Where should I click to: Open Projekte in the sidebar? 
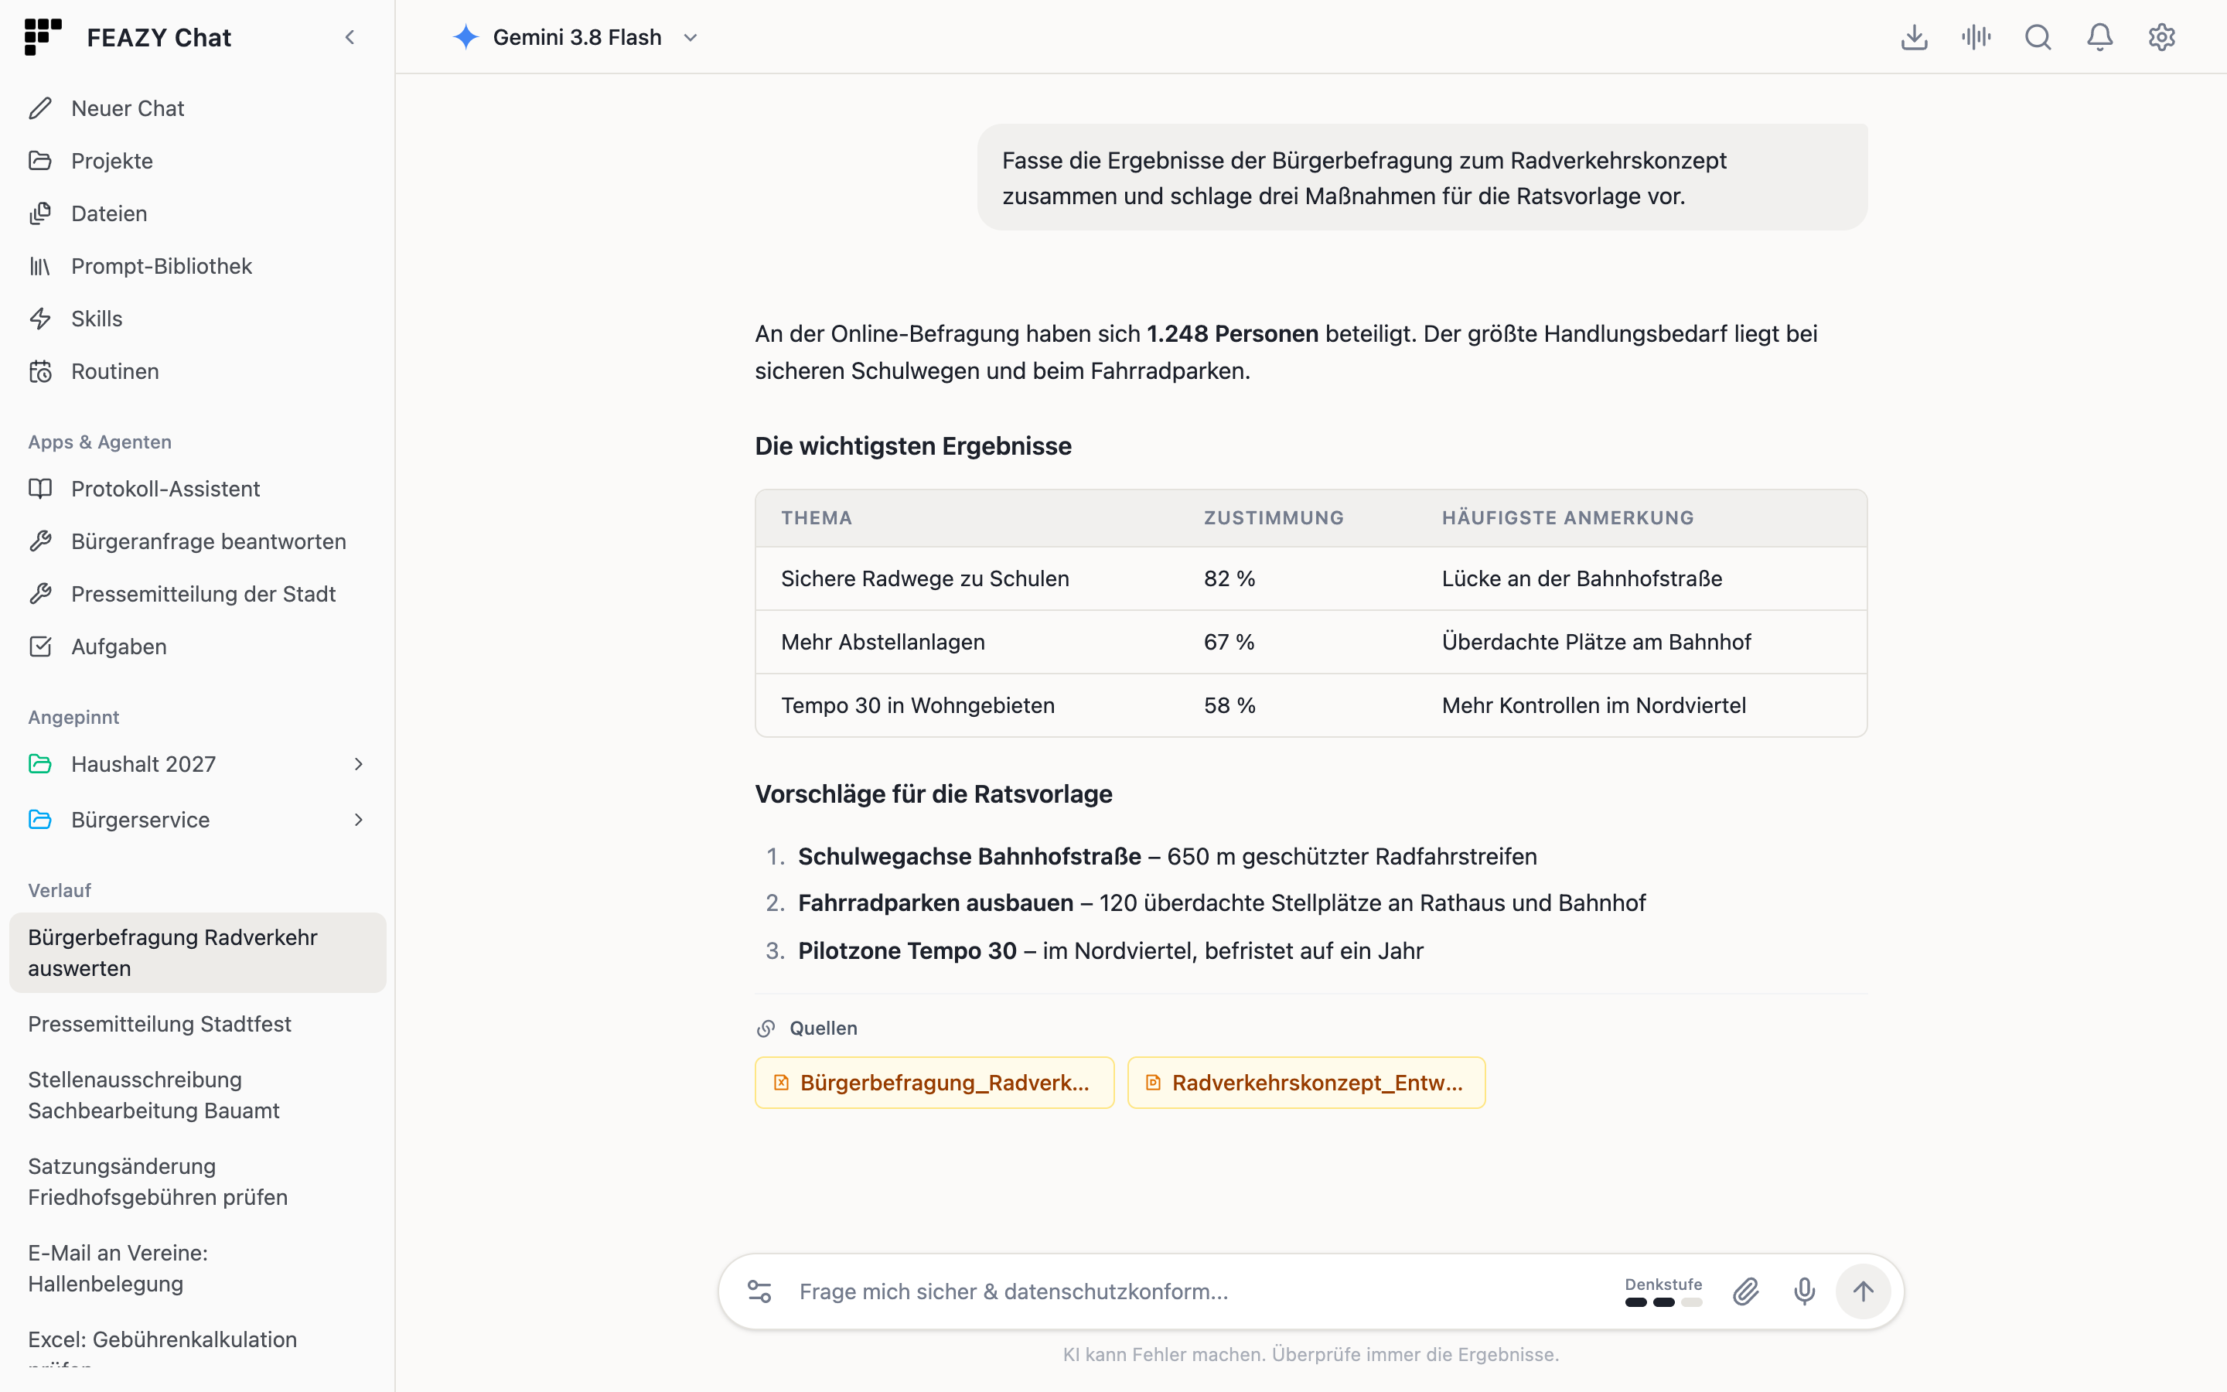(x=197, y=161)
